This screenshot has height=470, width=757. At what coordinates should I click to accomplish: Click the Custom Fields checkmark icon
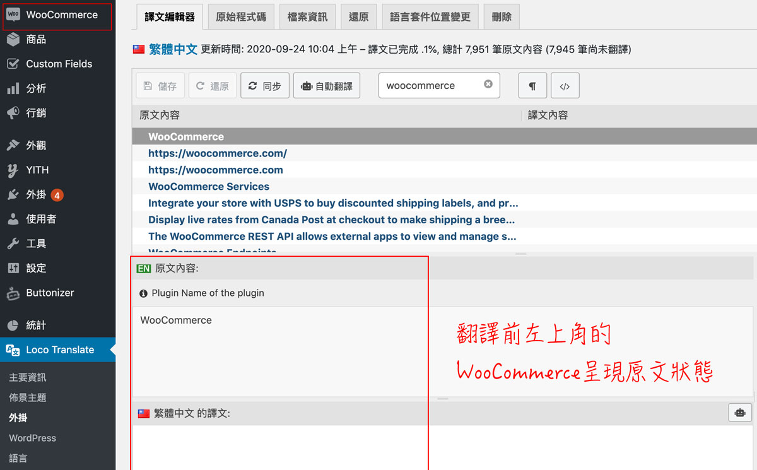coord(13,64)
